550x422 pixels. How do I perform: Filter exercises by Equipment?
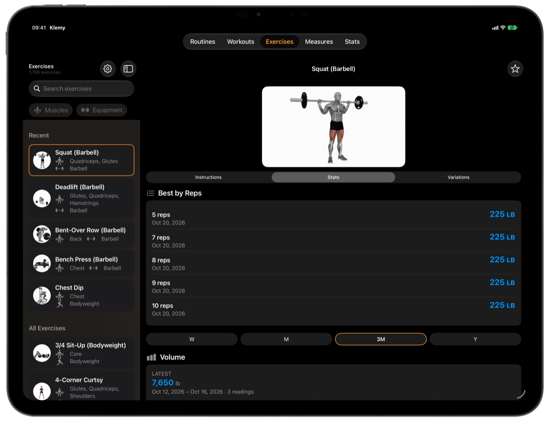coord(101,110)
